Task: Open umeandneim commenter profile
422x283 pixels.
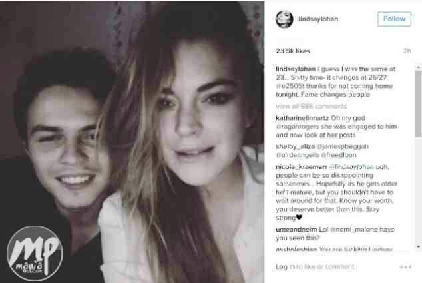Action: coord(296,230)
